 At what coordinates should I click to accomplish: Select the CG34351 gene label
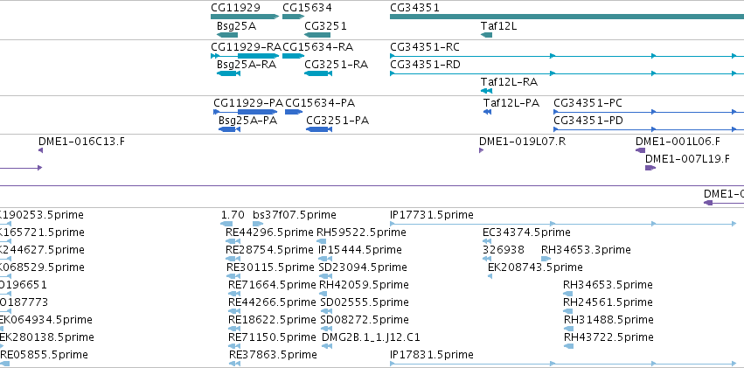click(x=414, y=8)
